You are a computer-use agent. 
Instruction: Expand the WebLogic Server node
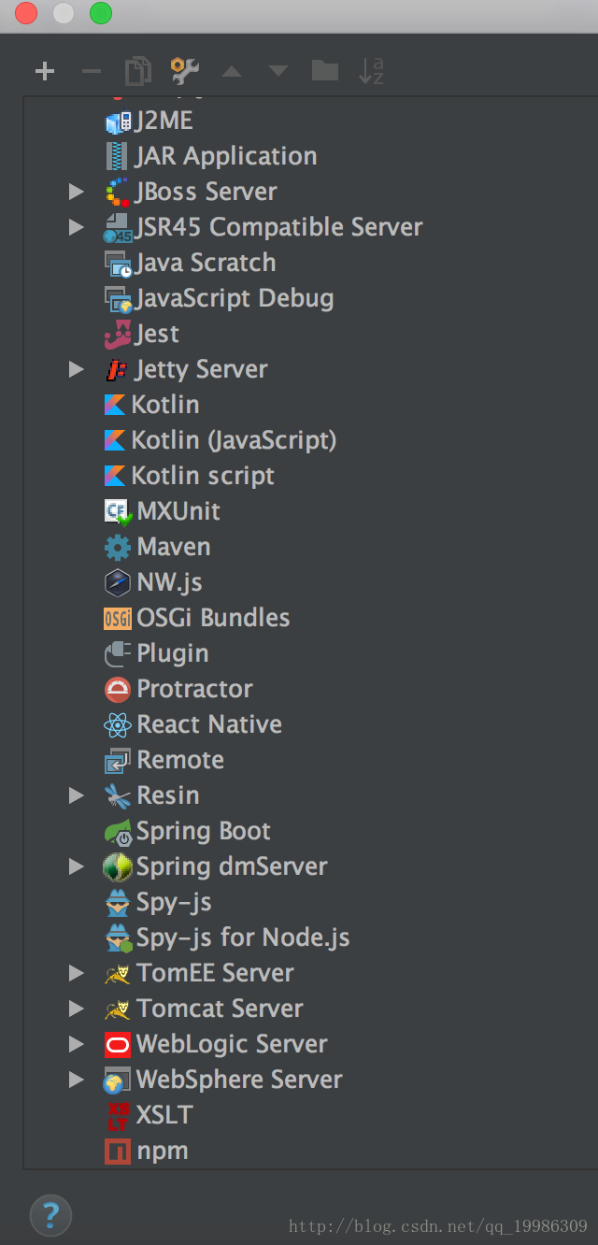coord(77,1044)
